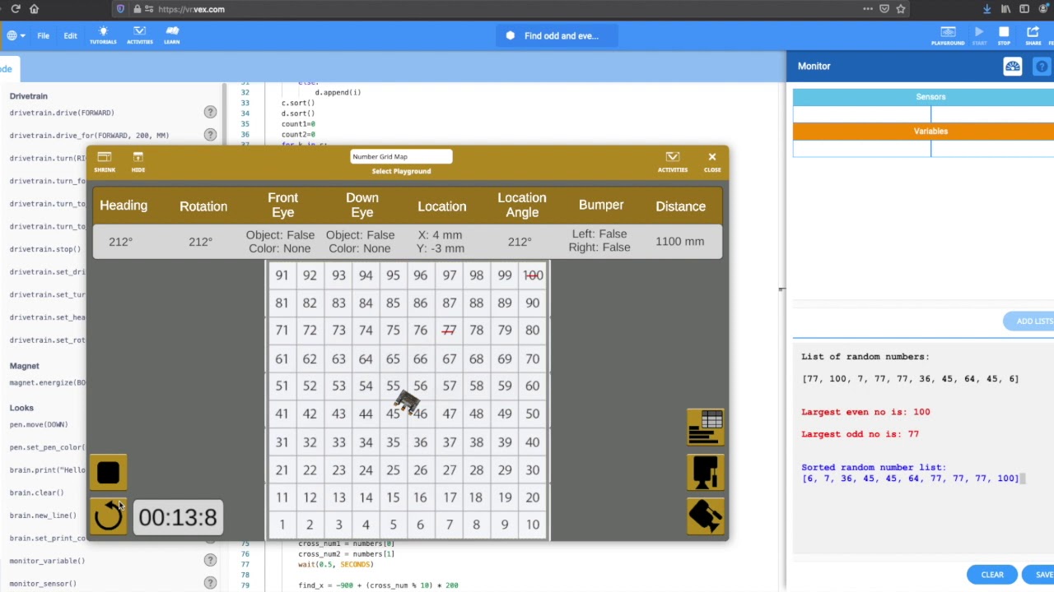The width and height of the screenshot is (1054, 592).
Task: Open the Number Grid Map playground selector
Action: tap(401, 156)
